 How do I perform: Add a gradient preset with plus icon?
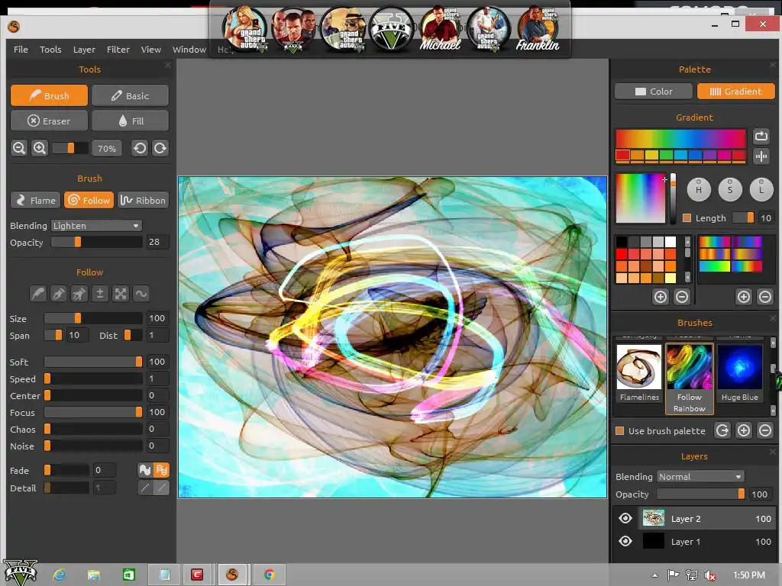744,297
